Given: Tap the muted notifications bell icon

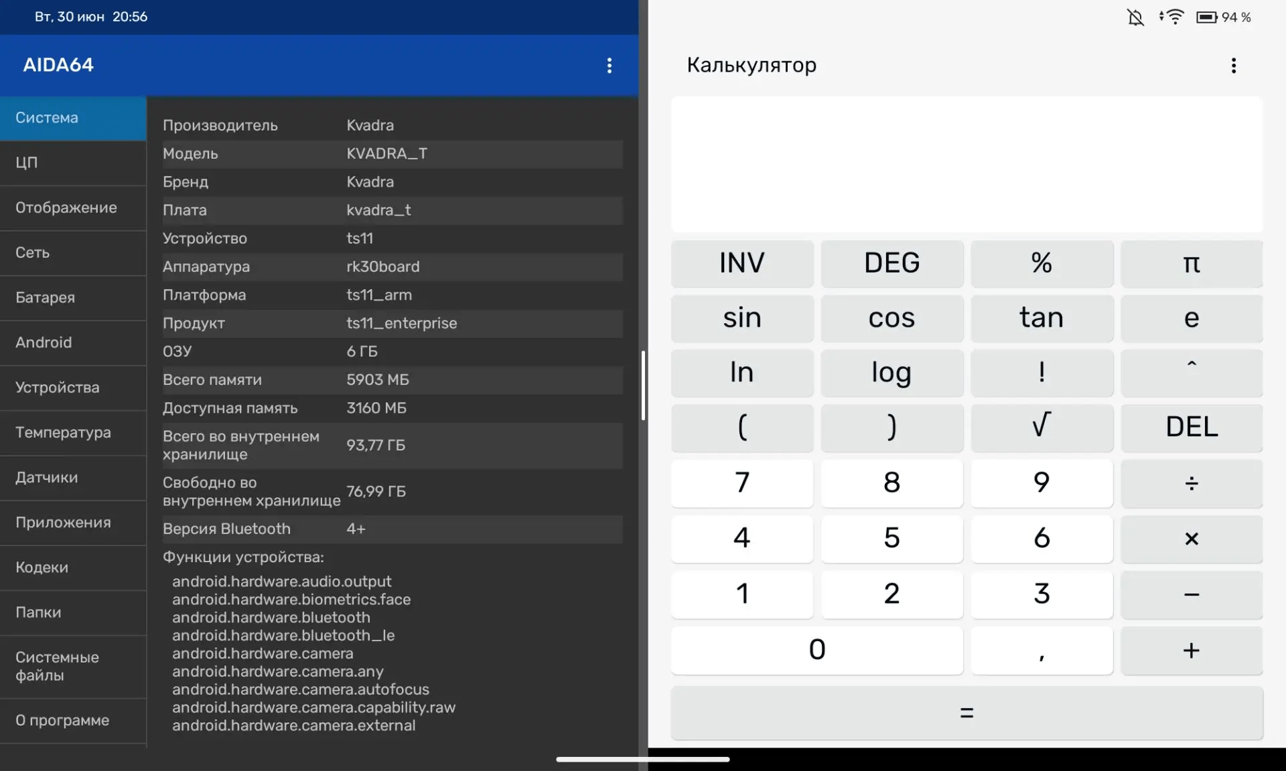Looking at the screenshot, I should [1135, 17].
